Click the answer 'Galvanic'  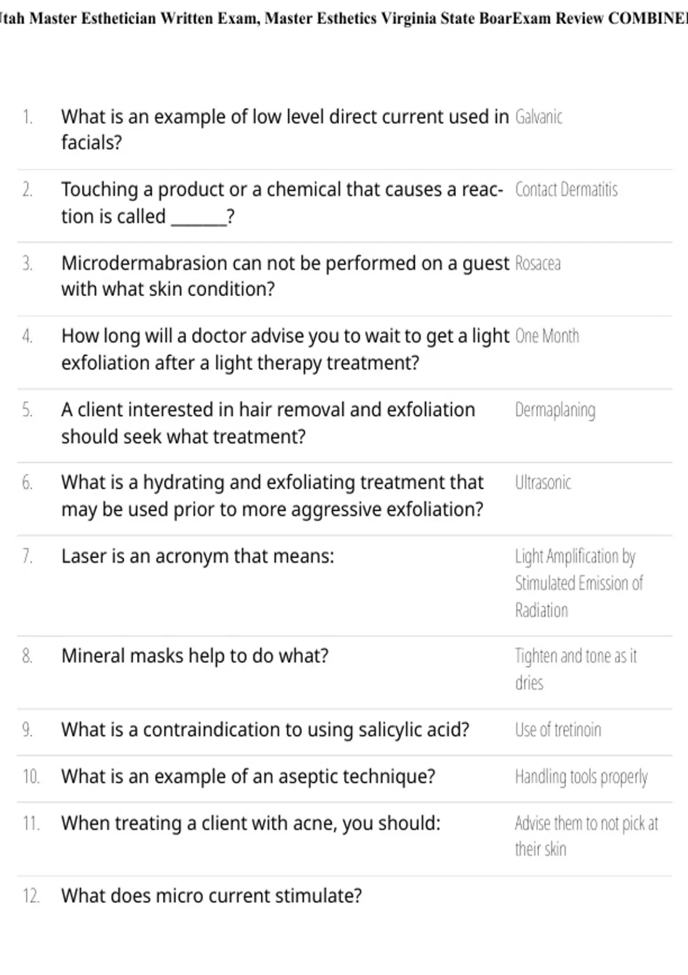coord(538,117)
